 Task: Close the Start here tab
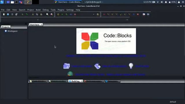pyautogui.click(x=41, y=25)
